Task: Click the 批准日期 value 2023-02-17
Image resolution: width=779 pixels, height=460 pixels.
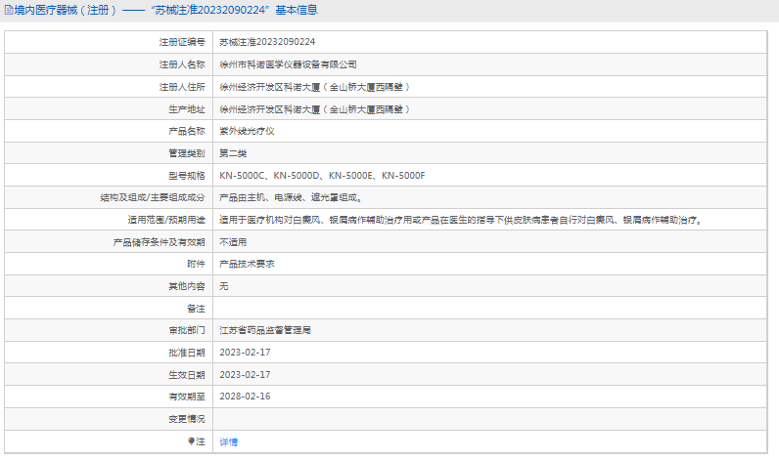Action: pos(245,353)
